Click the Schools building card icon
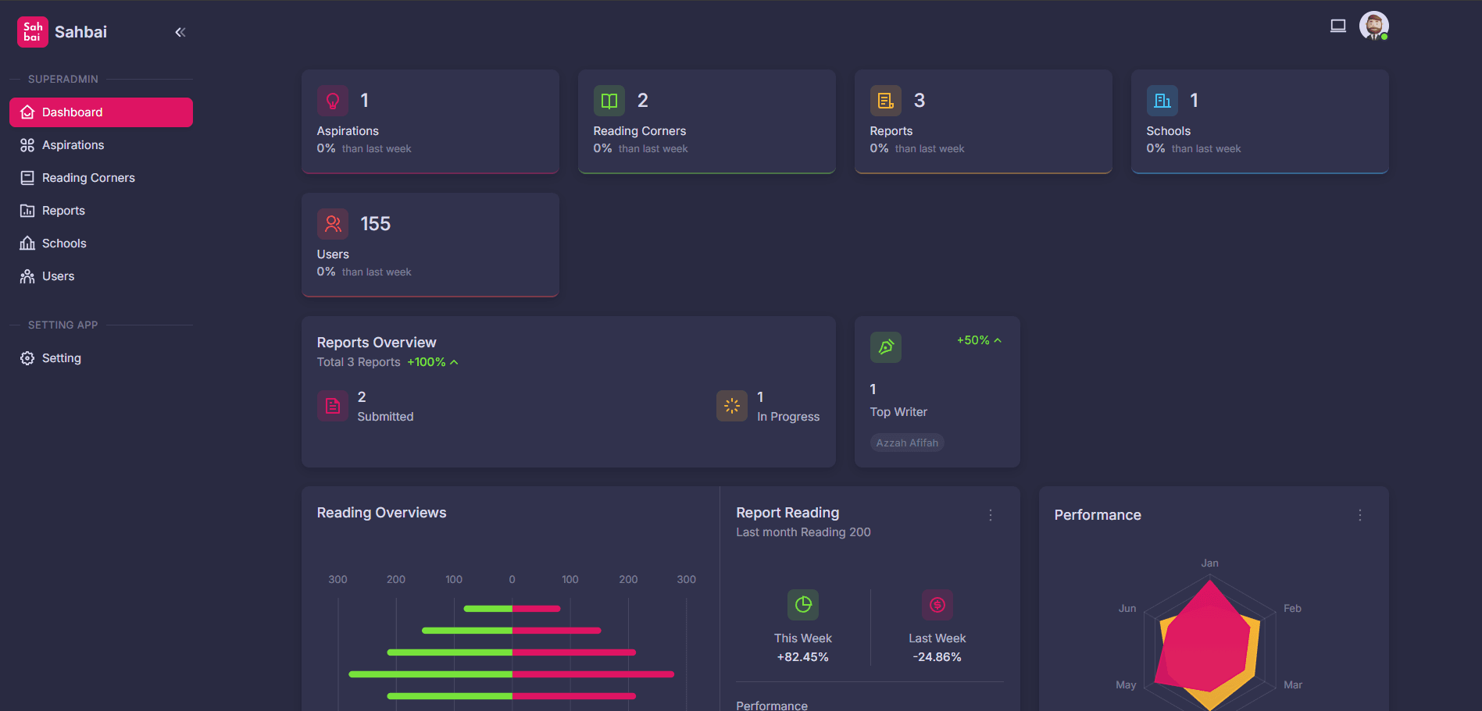The image size is (1482, 711). click(x=1162, y=101)
